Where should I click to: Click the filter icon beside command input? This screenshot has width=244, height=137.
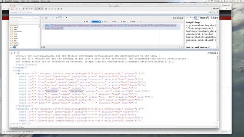[x=217, y=12]
